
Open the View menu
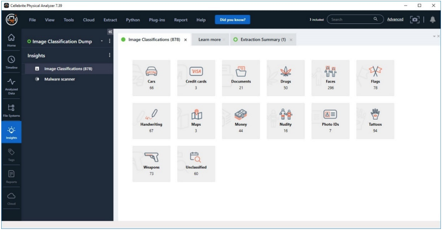50,20
